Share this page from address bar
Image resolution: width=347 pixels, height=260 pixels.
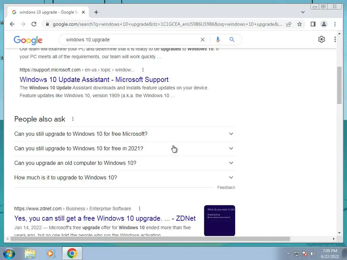(x=289, y=24)
